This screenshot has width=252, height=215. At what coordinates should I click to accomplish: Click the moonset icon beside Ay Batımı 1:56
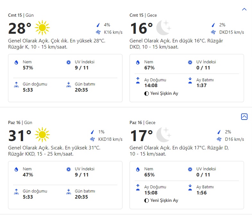(x=190, y=188)
